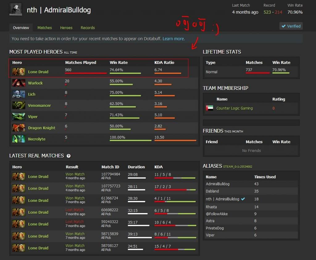
Task: Click the Viper hero portrait icon
Action: [19, 117]
